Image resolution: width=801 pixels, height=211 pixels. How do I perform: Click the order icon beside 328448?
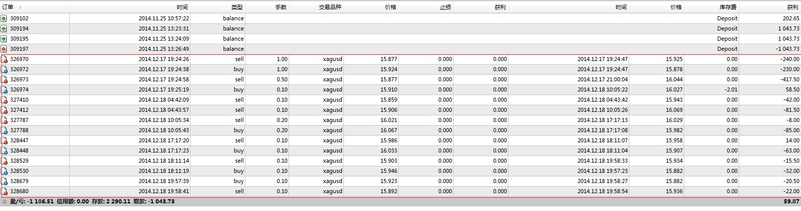point(4,150)
